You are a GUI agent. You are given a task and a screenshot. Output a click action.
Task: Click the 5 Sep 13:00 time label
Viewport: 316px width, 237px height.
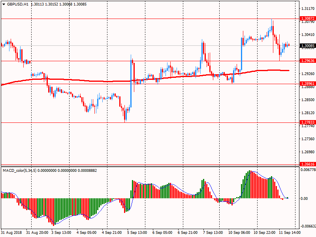(x=137, y=233)
